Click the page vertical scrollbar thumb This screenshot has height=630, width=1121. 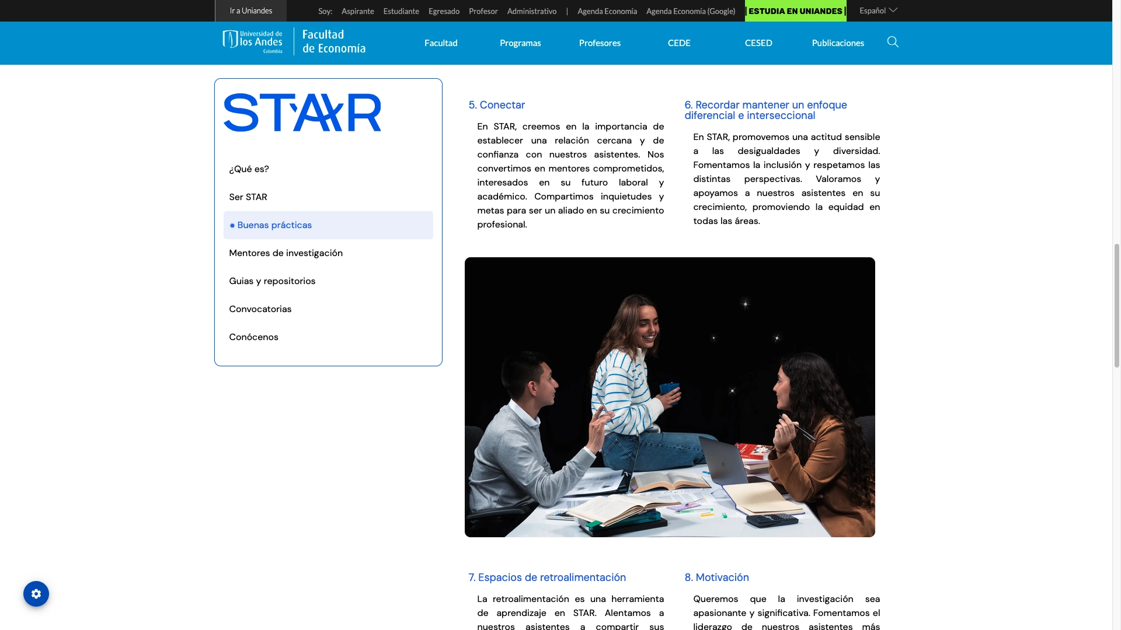[x=1116, y=306]
